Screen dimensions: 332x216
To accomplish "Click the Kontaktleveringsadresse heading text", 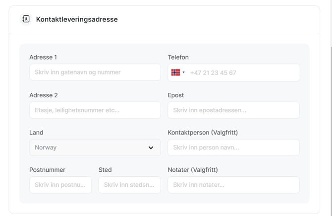I will point(77,19).
